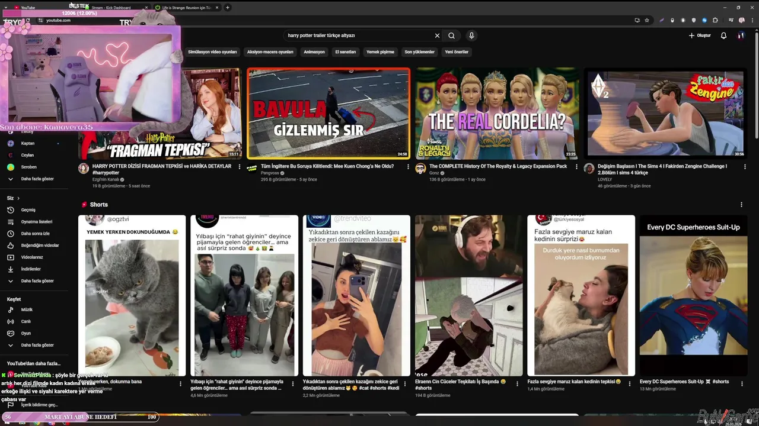
Task: Open the short about pijamayla gelen öğrenciler
Action: (244, 296)
